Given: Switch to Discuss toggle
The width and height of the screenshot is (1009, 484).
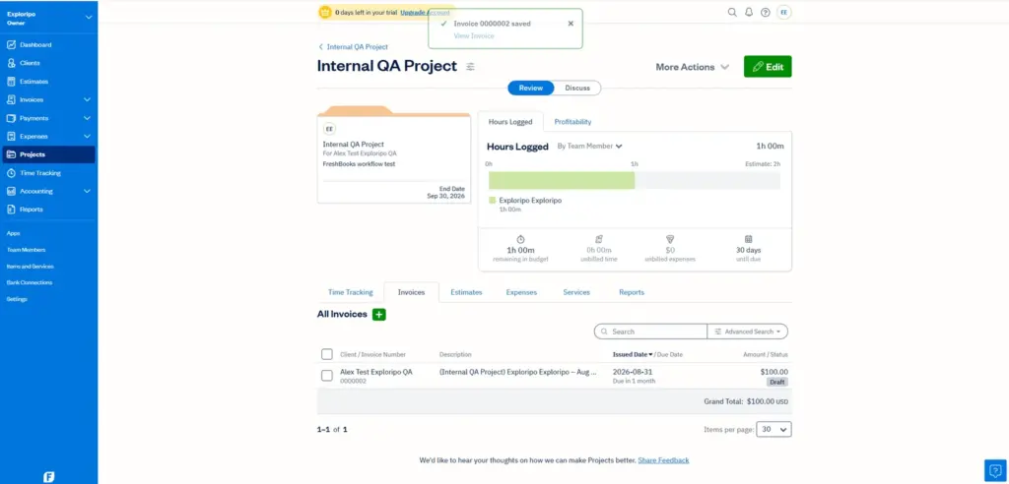Looking at the screenshot, I should 577,89.
